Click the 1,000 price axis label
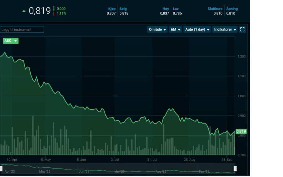Screen dimensions: 283x177 pos(242,96)
